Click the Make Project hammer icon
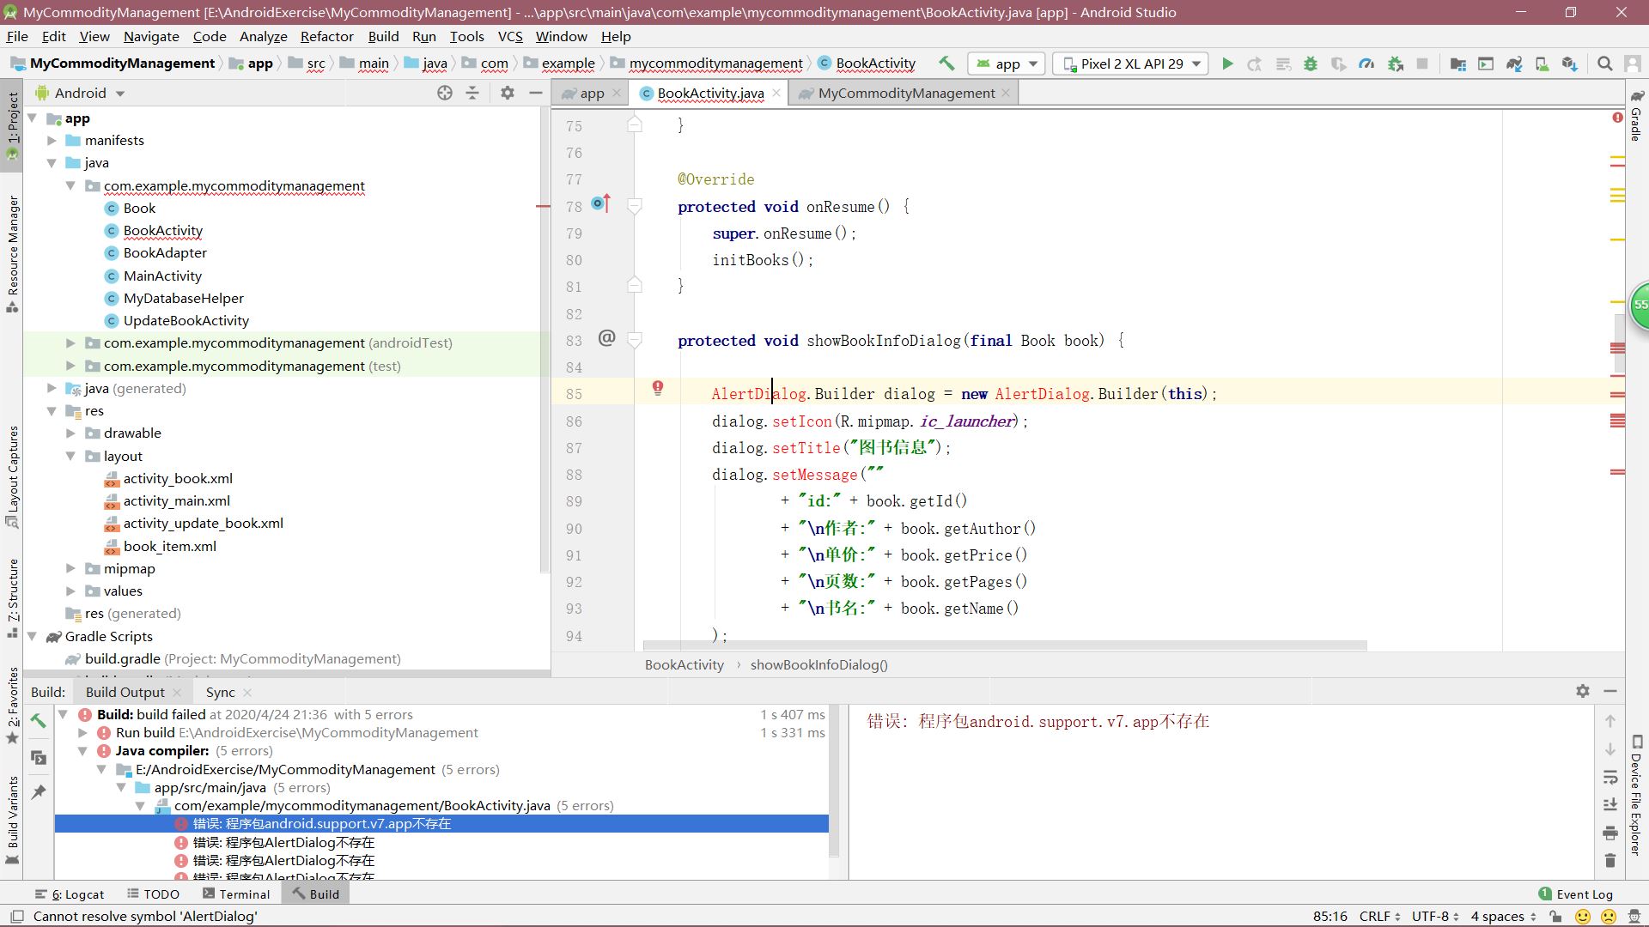Image resolution: width=1649 pixels, height=927 pixels. (x=946, y=63)
